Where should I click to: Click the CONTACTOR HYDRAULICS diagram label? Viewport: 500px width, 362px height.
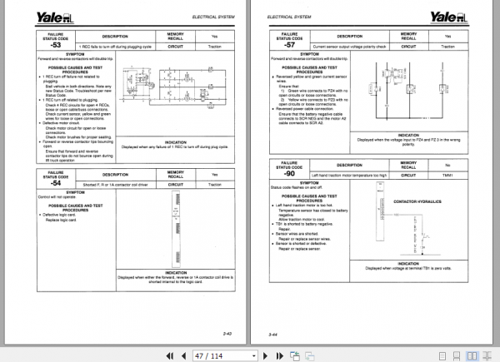click(417, 201)
